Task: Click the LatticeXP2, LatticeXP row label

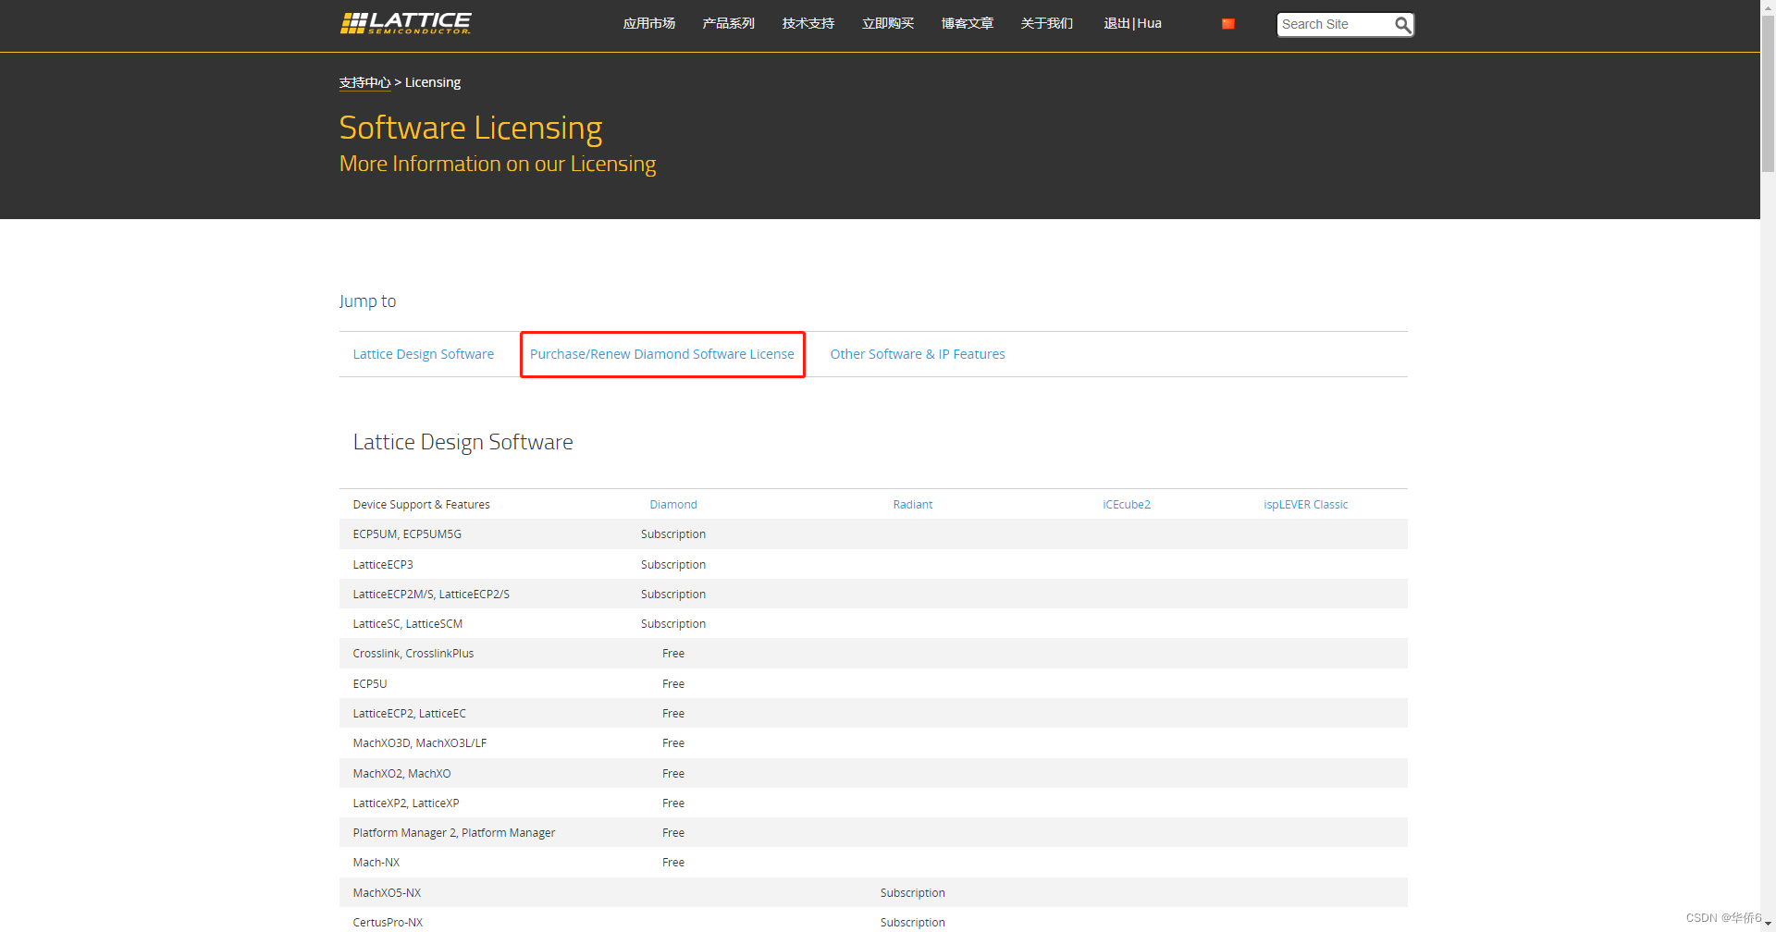Action: pos(406,803)
